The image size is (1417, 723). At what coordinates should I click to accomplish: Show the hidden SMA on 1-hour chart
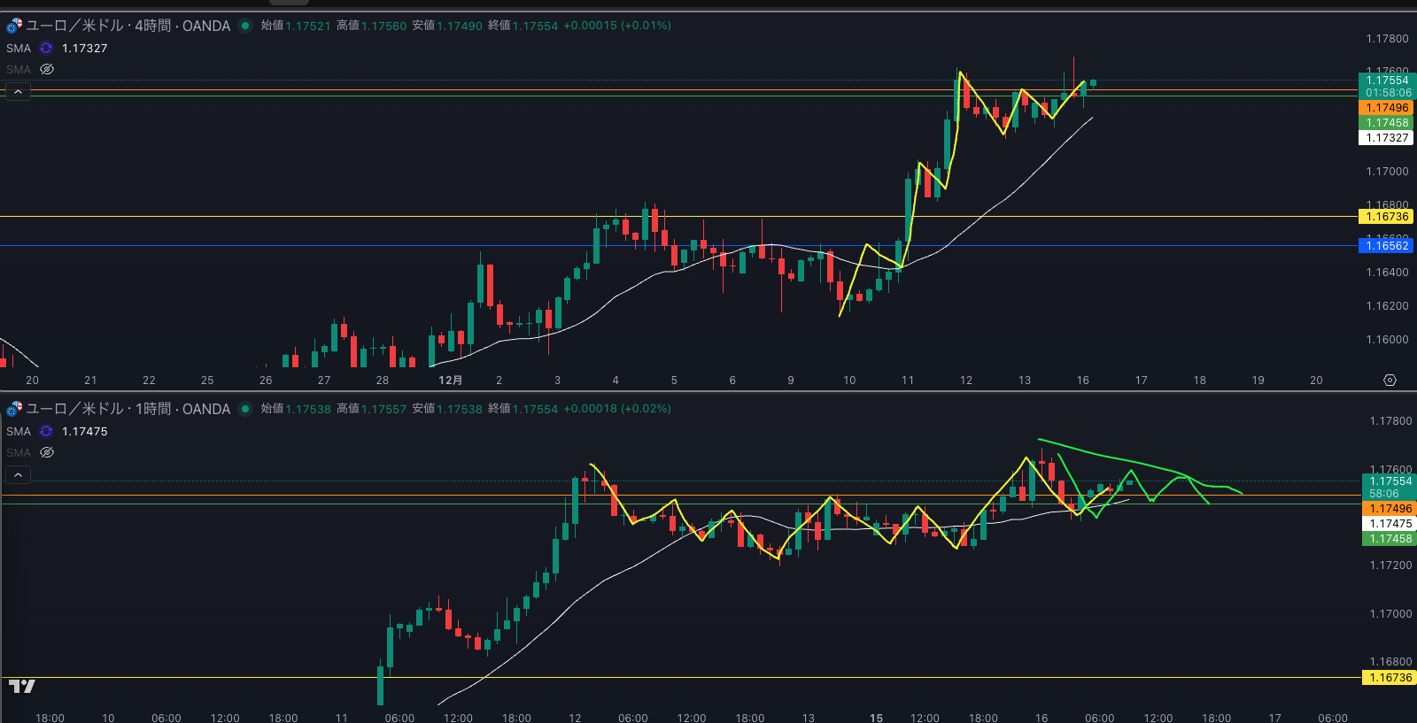coord(47,452)
